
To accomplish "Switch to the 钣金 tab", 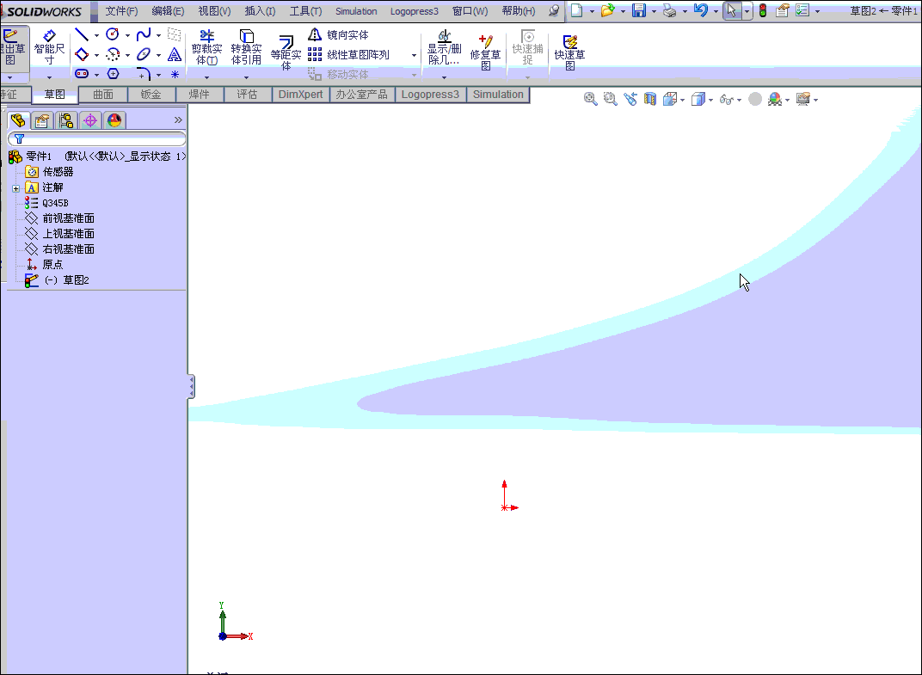I will tap(151, 95).
